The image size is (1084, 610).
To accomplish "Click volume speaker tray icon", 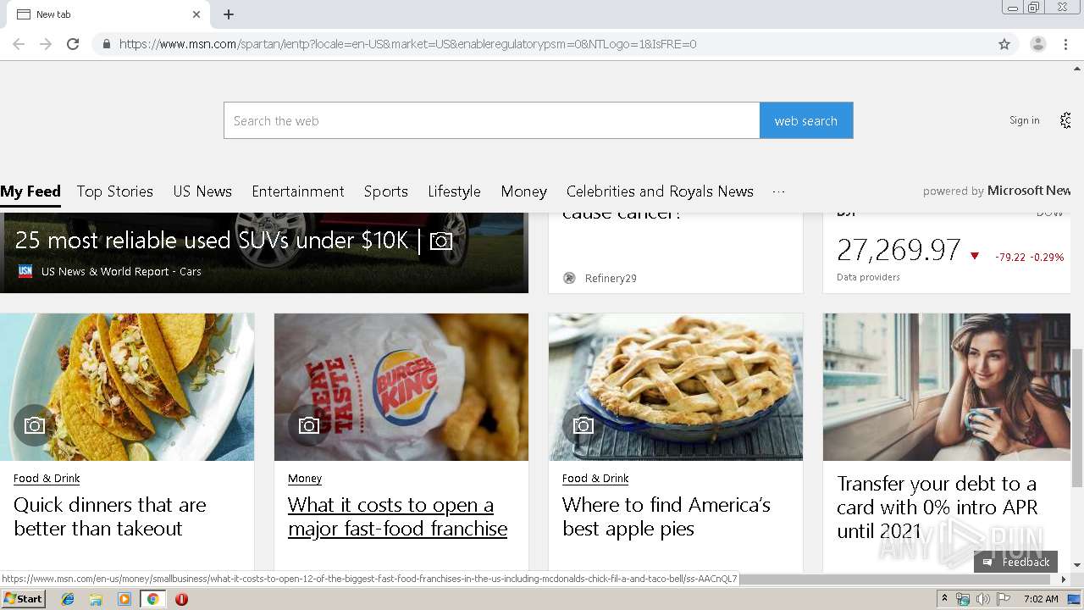I will click(x=982, y=599).
